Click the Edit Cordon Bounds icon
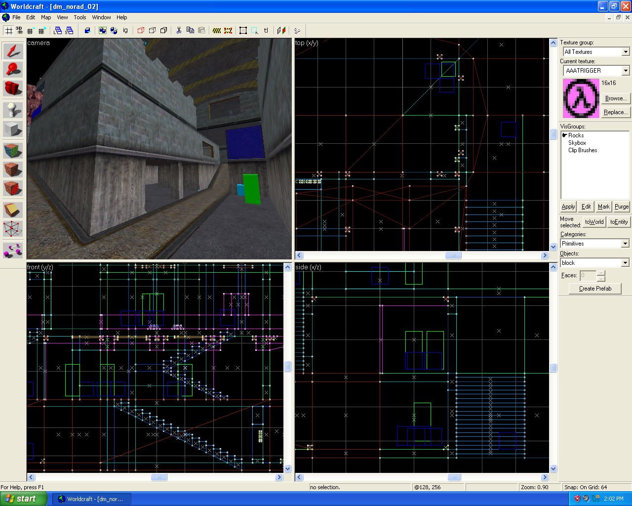Image resolution: width=632 pixels, height=506 pixels. pos(228,31)
